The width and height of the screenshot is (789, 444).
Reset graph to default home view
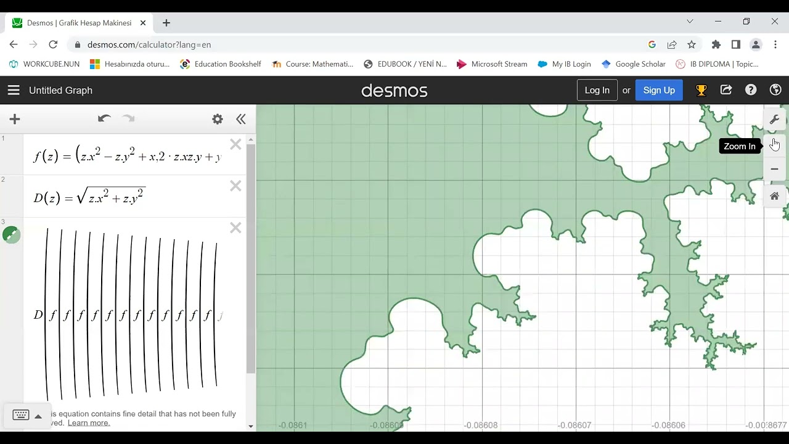(775, 196)
